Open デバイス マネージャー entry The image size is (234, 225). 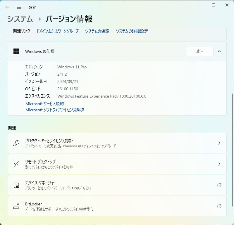117,185
